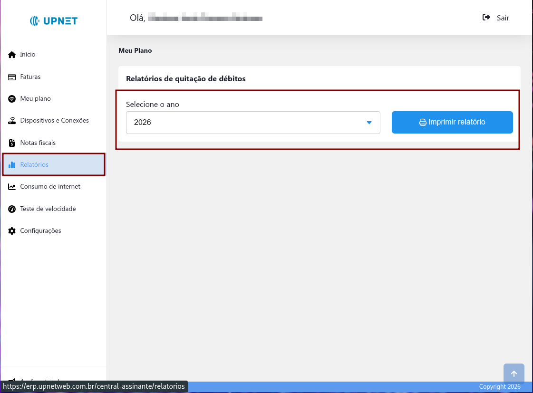Click the line chart icon for Consumo de internet

[x=12, y=187]
